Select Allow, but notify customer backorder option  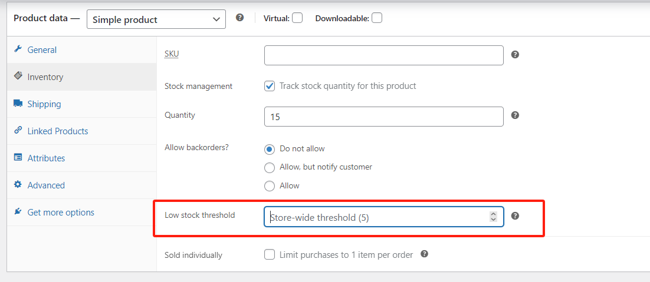pyautogui.click(x=270, y=167)
